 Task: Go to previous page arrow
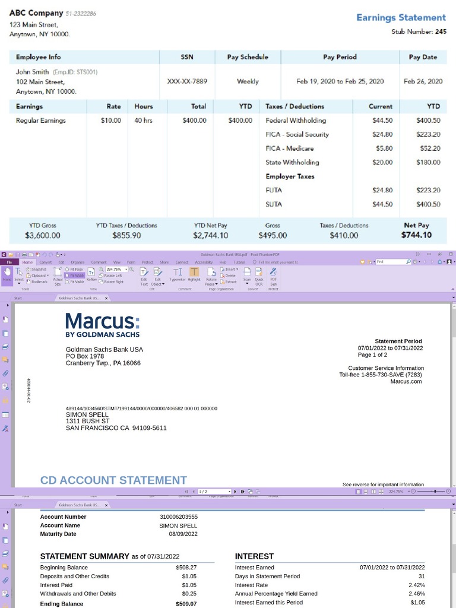pyautogui.click(x=194, y=491)
